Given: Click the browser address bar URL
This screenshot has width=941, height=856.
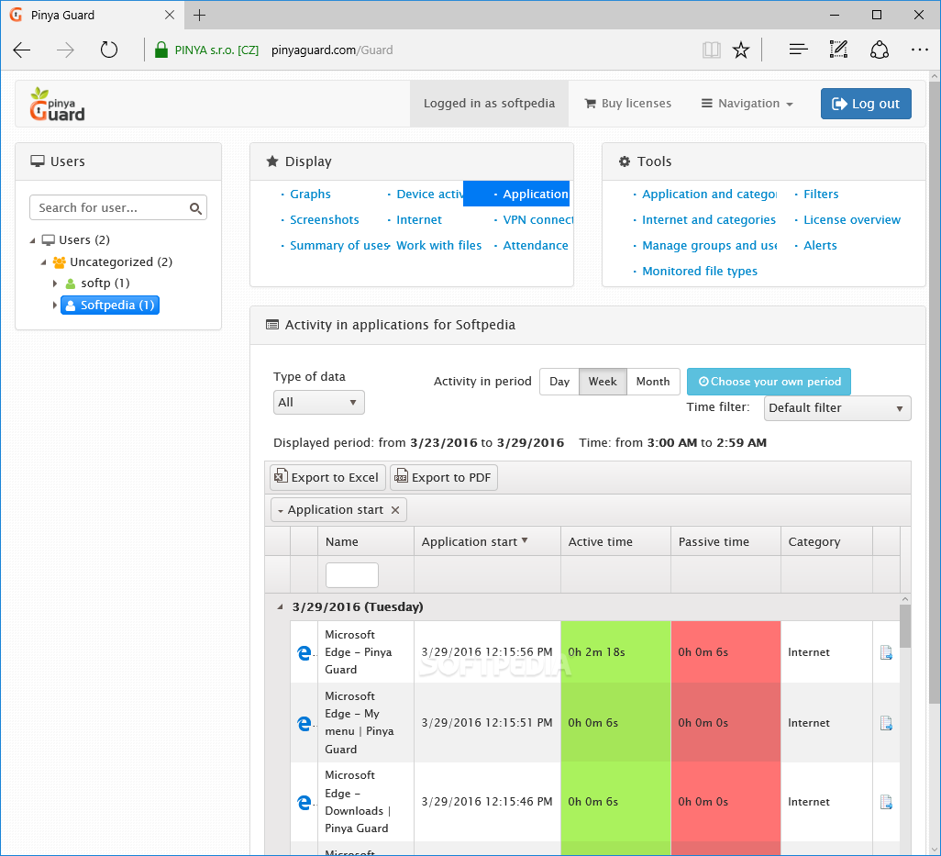Looking at the screenshot, I should (332, 50).
